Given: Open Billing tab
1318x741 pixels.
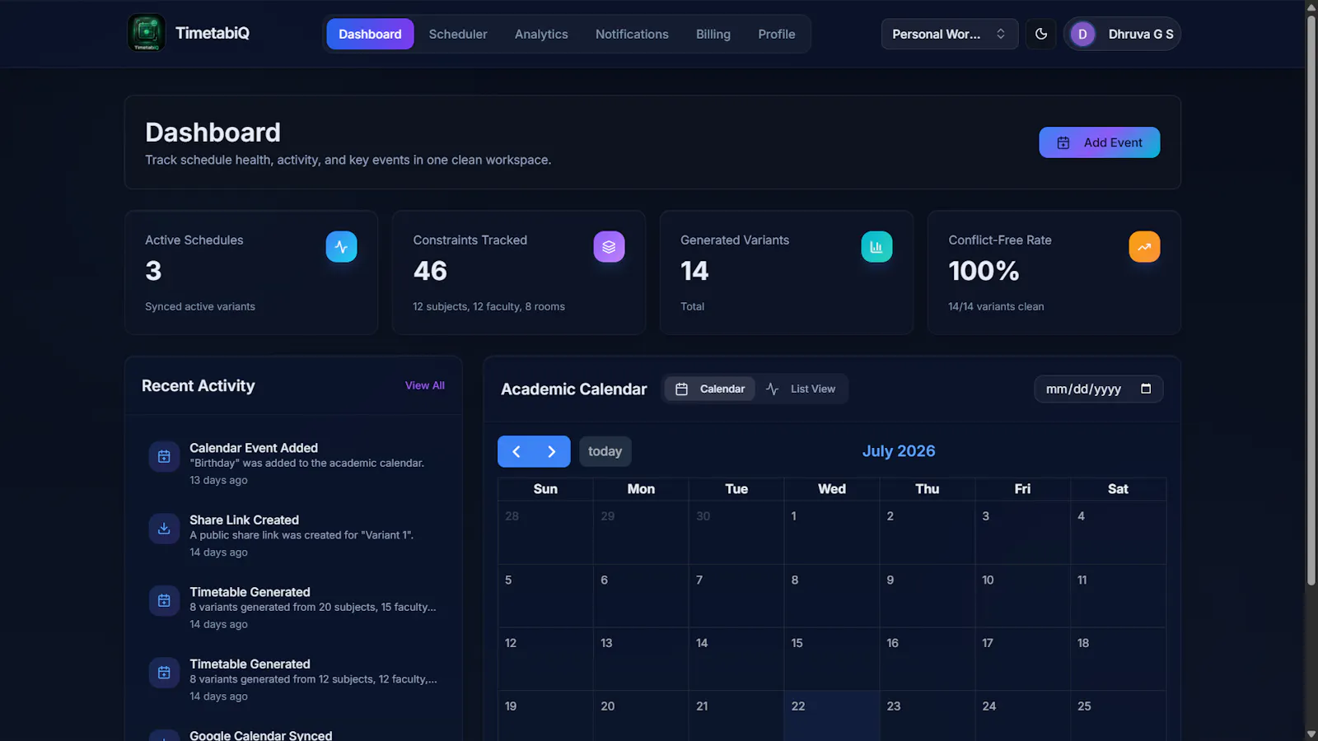Looking at the screenshot, I should (713, 34).
